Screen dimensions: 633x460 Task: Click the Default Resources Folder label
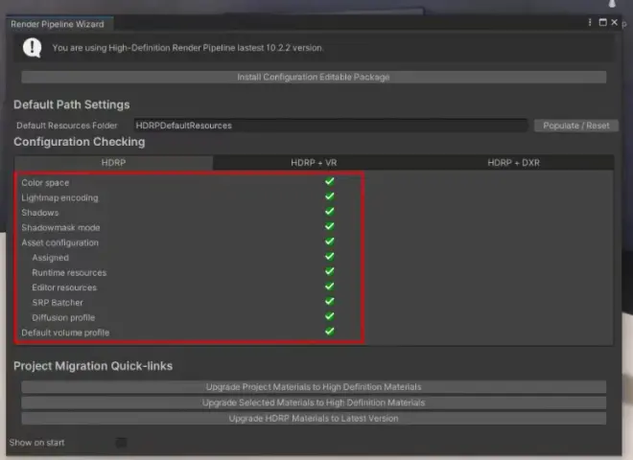67,126
